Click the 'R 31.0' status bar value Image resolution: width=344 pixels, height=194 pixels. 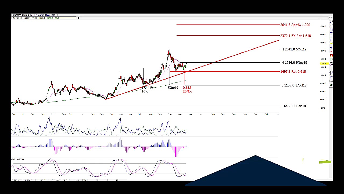point(67,180)
